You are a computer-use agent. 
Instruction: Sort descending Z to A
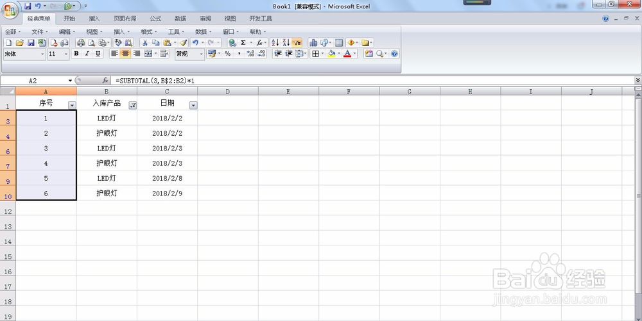tap(286, 42)
